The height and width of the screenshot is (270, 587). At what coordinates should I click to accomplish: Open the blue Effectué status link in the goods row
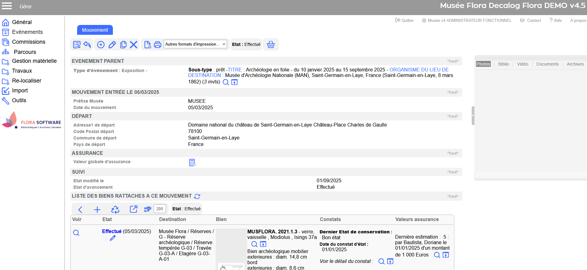112,231
